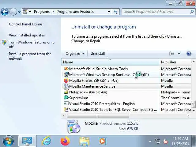Click Mozilla publisher cell for Firefox ESR
Image resolution: width=196 pixels, height=147 pixels.
167,80
